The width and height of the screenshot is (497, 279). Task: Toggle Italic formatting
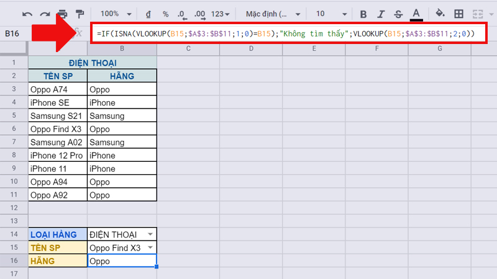pyautogui.click(x=381, y=14)
